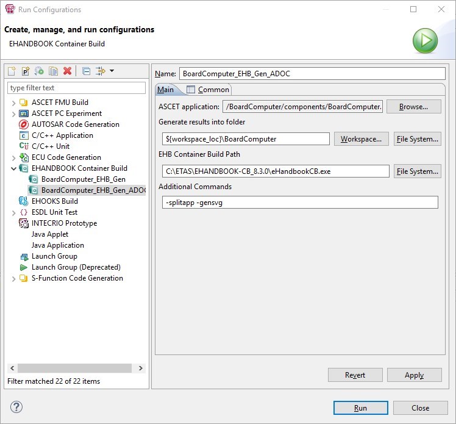Select the Java Application entry
Screen dimensions: 456x424
[x=57, y=245]
